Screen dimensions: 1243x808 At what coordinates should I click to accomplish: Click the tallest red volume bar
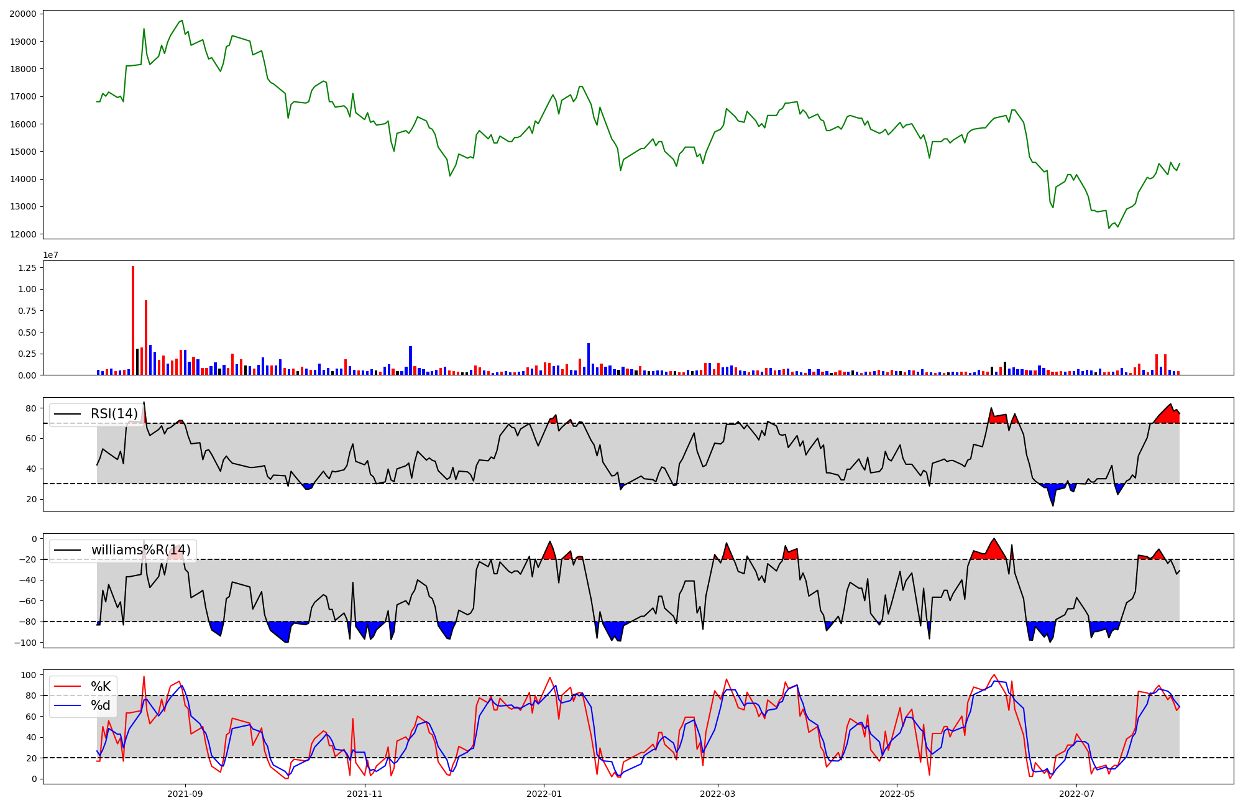point(133,320)
